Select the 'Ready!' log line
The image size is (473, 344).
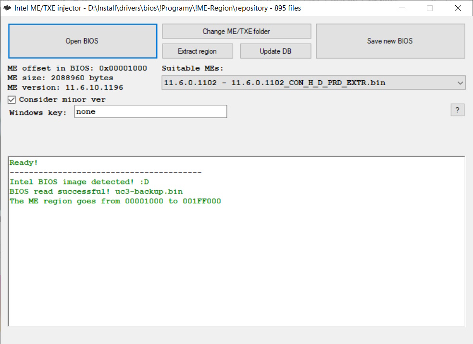point(24,163)
